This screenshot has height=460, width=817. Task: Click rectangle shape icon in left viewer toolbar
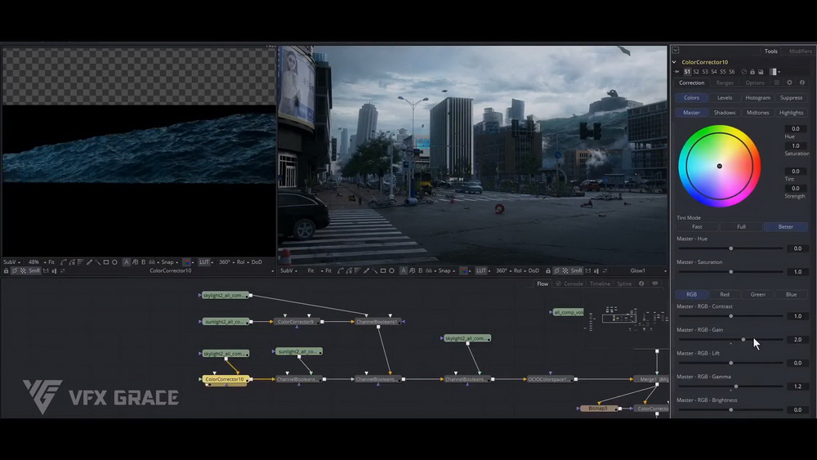[105, 262]
